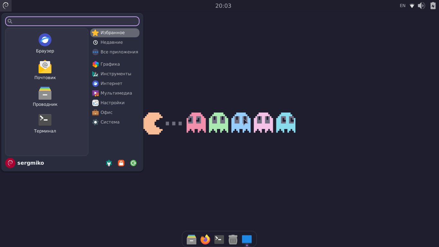Show Все приложения list
Image resolution: width=439 pixels, height=247 pixels.
(x=119, y=52)
